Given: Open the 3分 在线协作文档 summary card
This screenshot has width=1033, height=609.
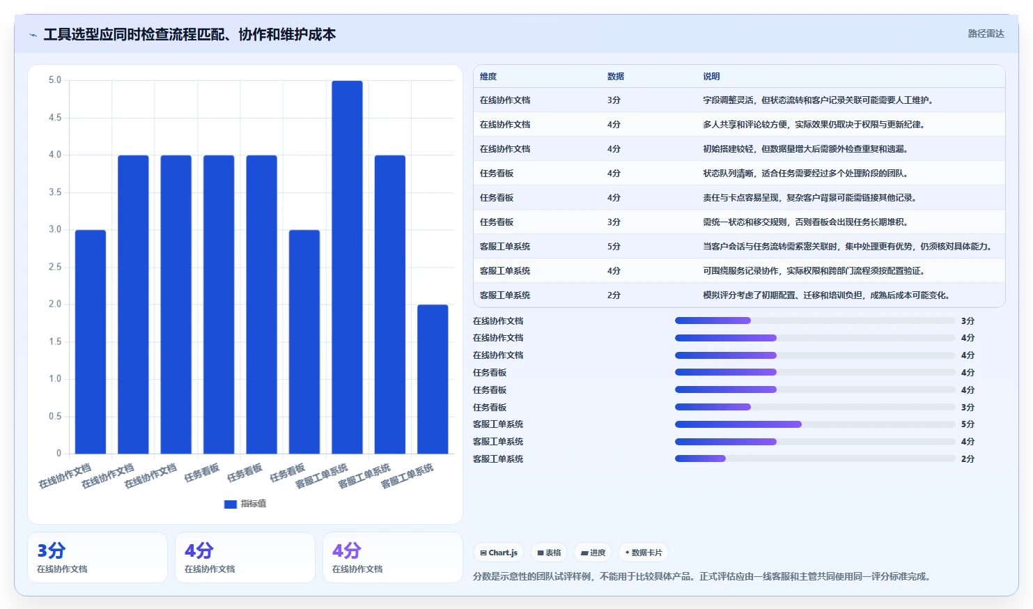Looking at the screenshot, I should click(98, 557).
